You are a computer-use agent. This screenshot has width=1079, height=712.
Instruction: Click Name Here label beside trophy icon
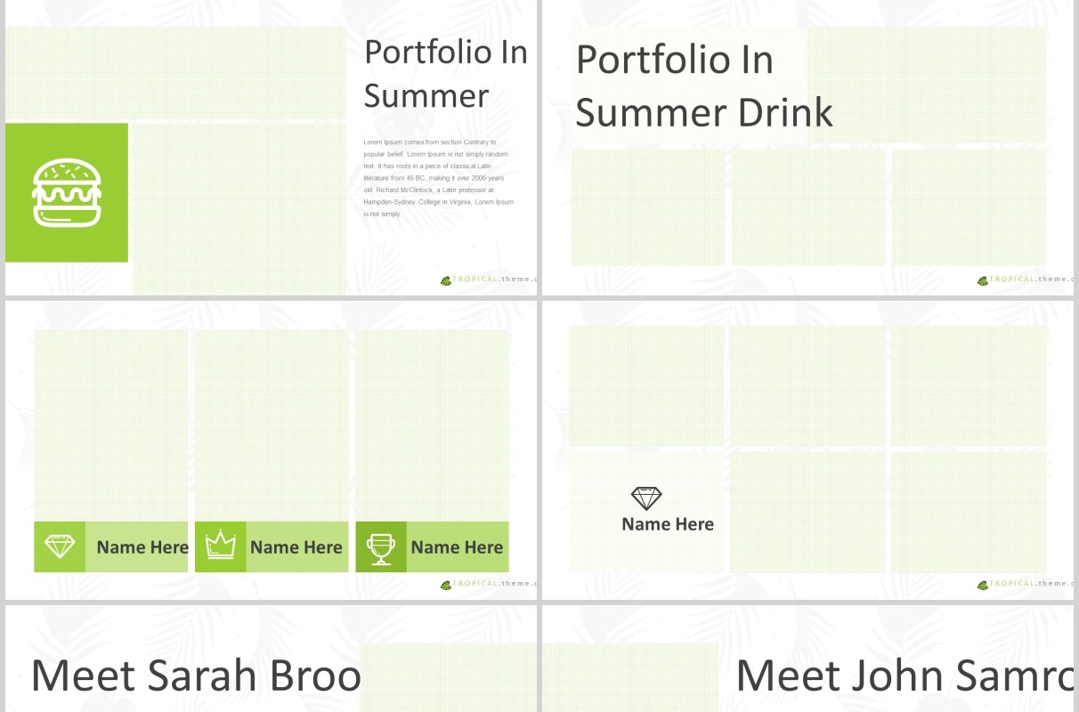pyautogui.click(x=457, y=547)
